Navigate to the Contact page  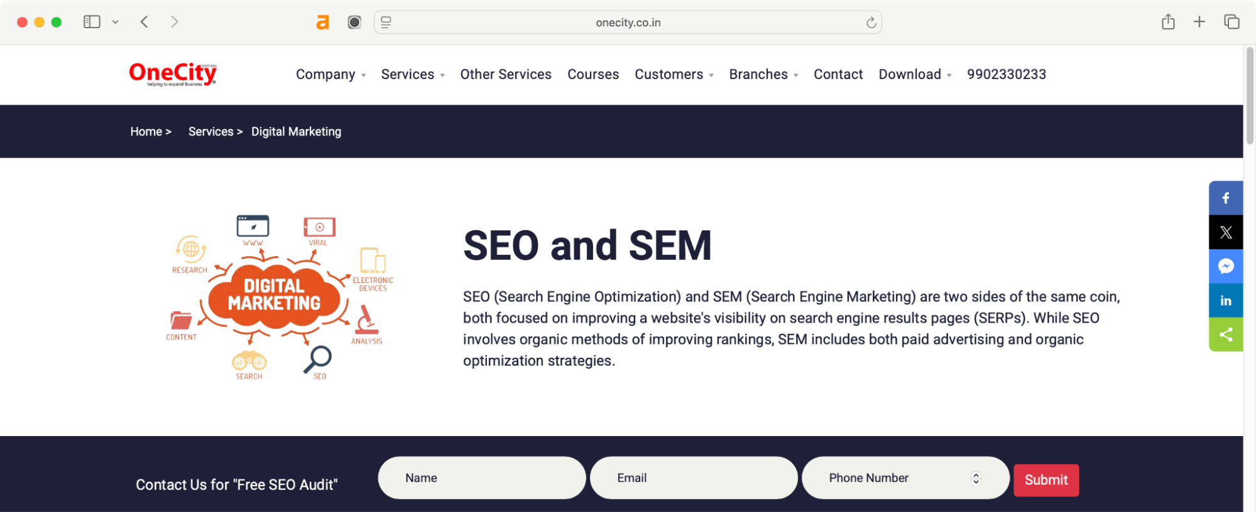[838, 74]
